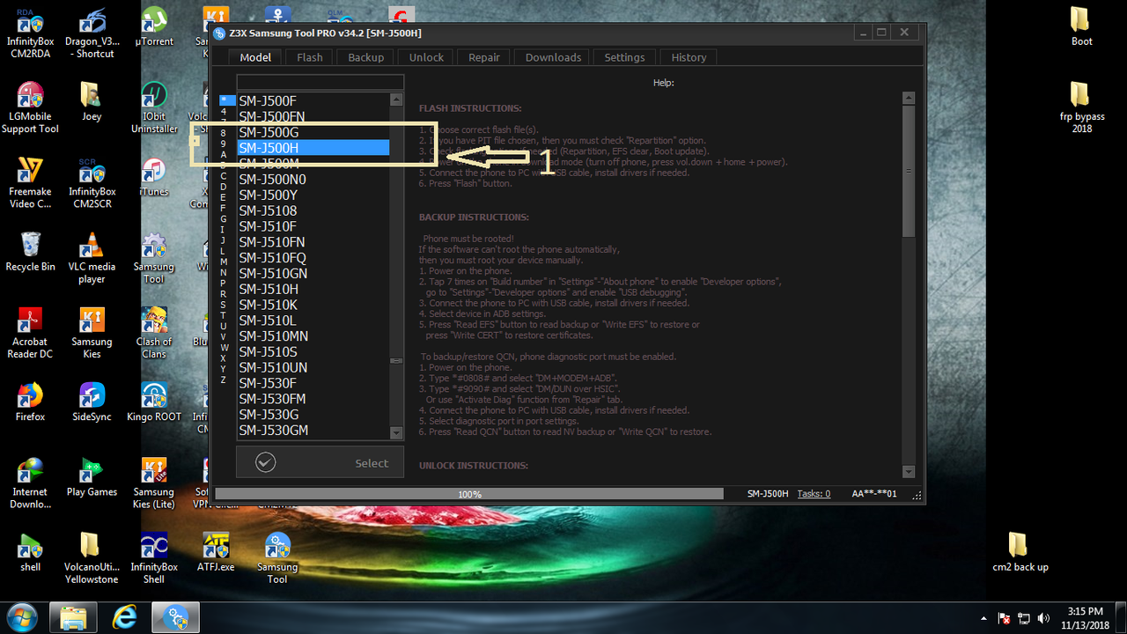Open the Play Games desktop icon
The width and height of the screenshot is (1127, 634).
pyautogui.click(x=92, y=477)
